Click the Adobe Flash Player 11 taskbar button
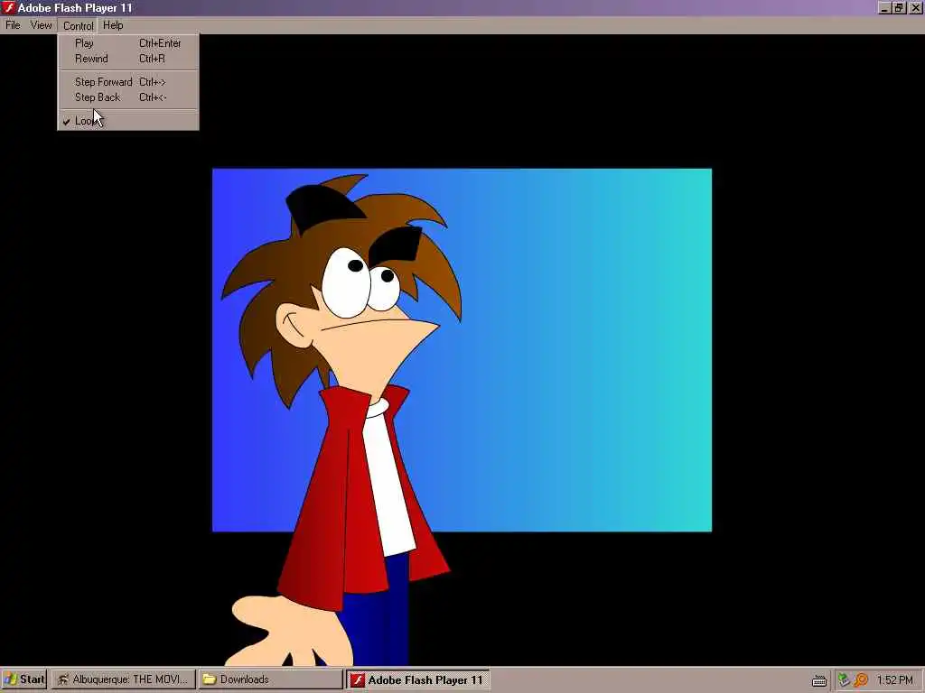 tap(417, 679)
